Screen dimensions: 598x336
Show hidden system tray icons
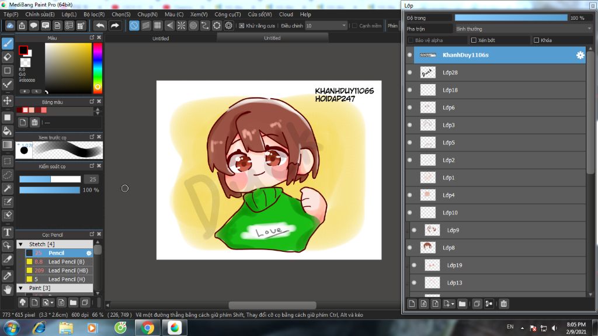[x=522, y=328]
